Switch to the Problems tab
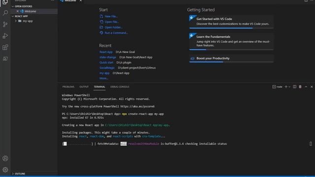315x177 pixels. tap(68, 87)
